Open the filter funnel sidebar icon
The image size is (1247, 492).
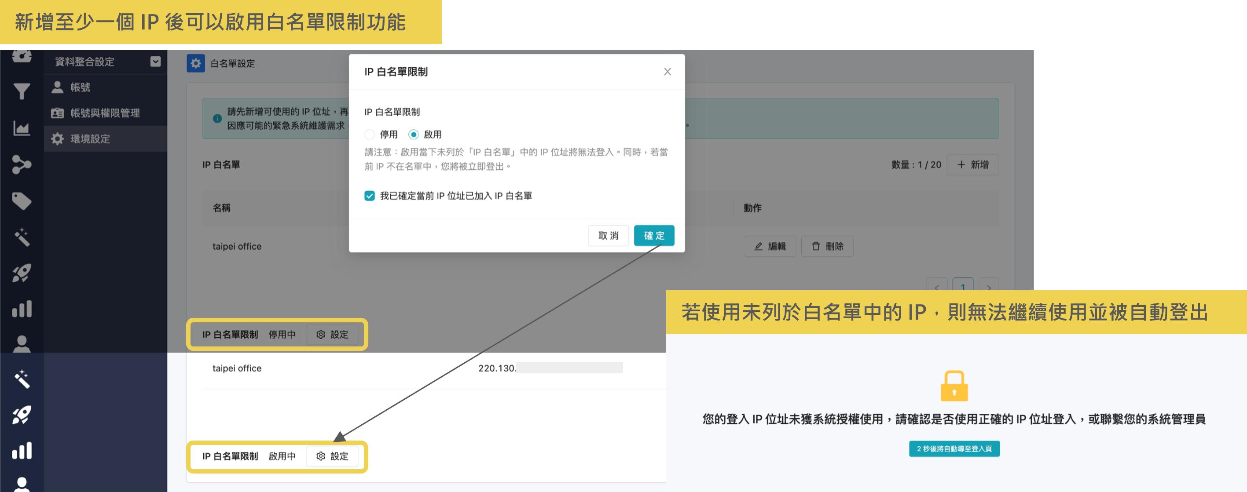(21, 91)
